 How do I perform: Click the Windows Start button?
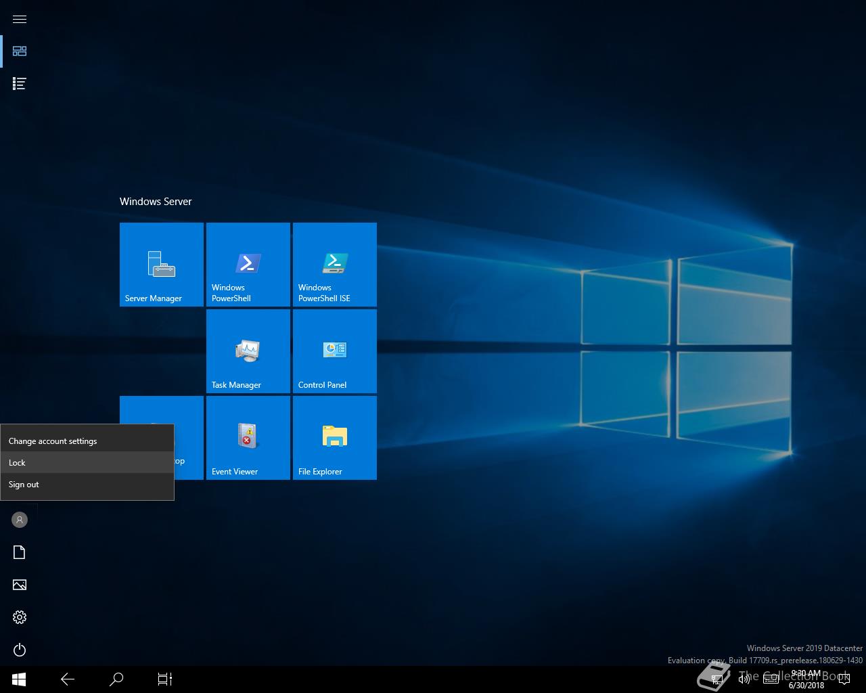19,679
